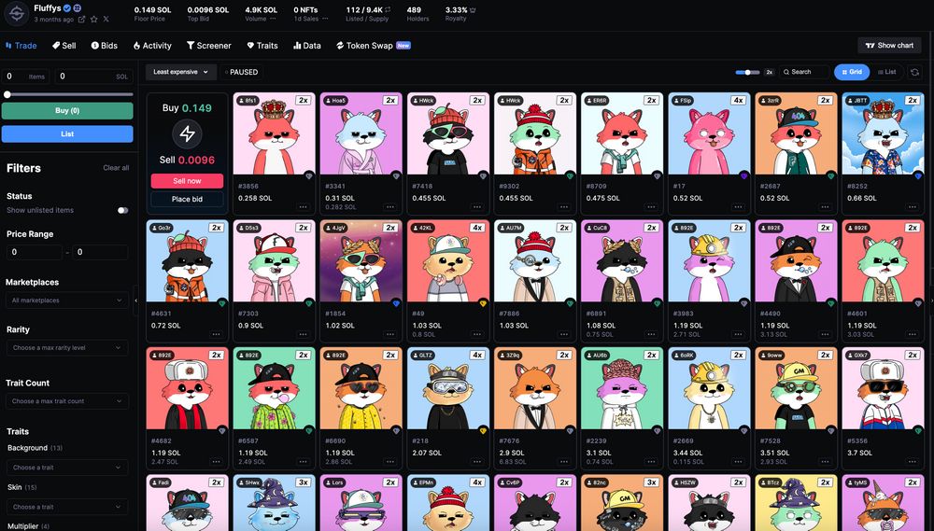Viewport: 934px width, 531px height.
Task: Click the SOL amount input field
Action: 94,77
